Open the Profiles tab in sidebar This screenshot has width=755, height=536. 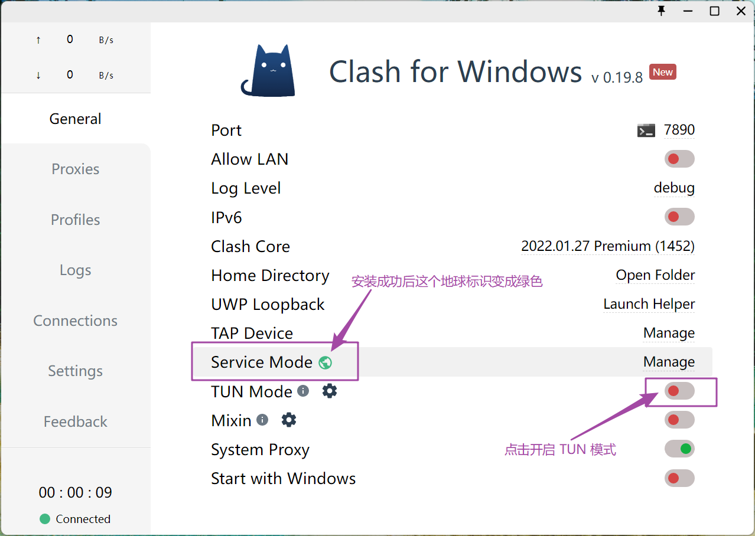[76, 220]
